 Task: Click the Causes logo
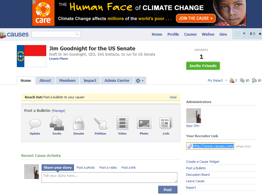point(14,34)
